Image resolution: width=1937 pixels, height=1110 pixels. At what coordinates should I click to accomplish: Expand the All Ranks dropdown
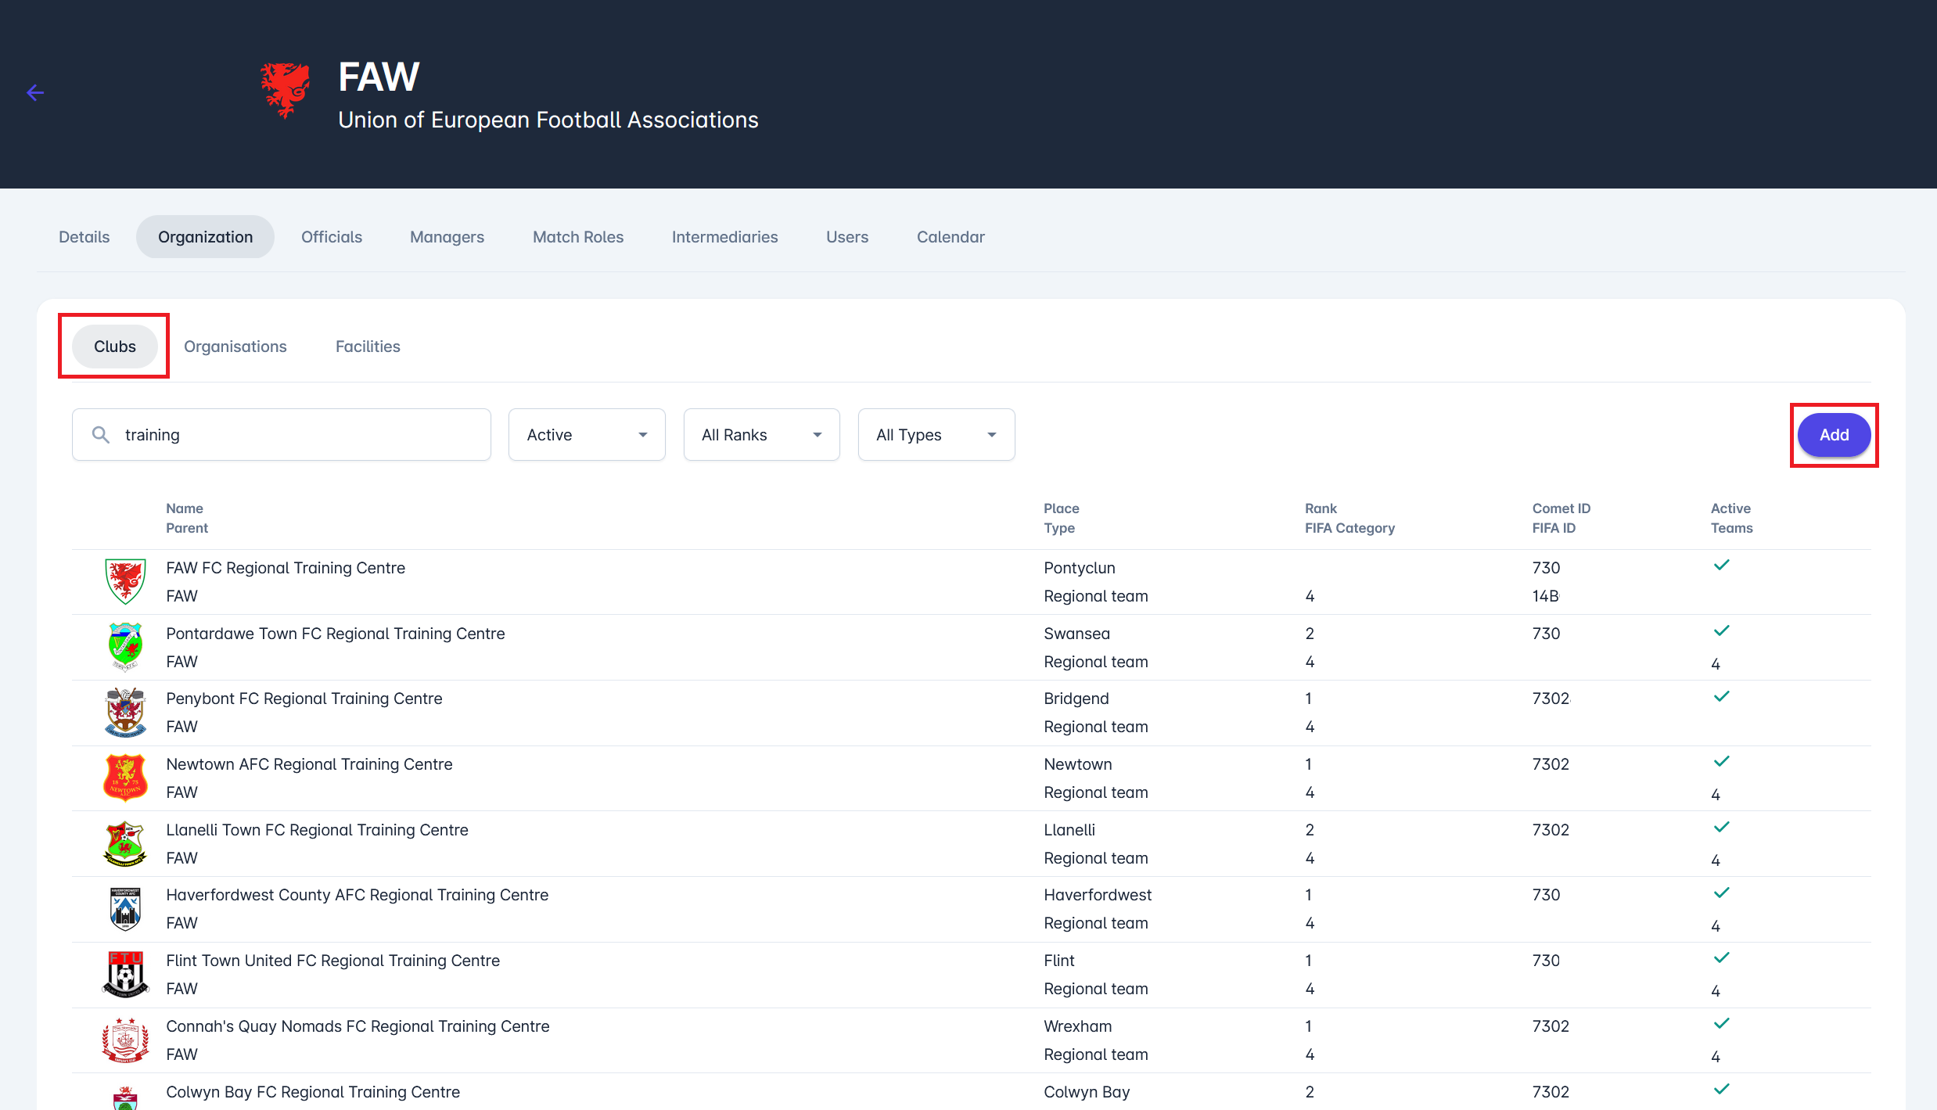click(761, 435)
